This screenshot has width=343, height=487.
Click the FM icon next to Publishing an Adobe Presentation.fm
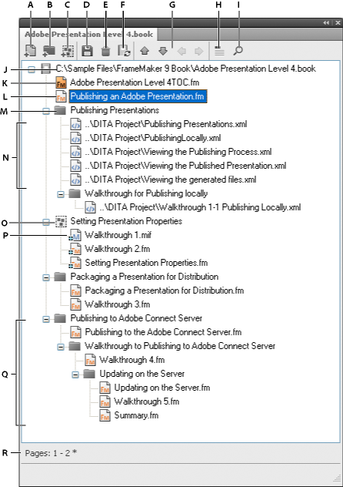click(x=61, y=96)
